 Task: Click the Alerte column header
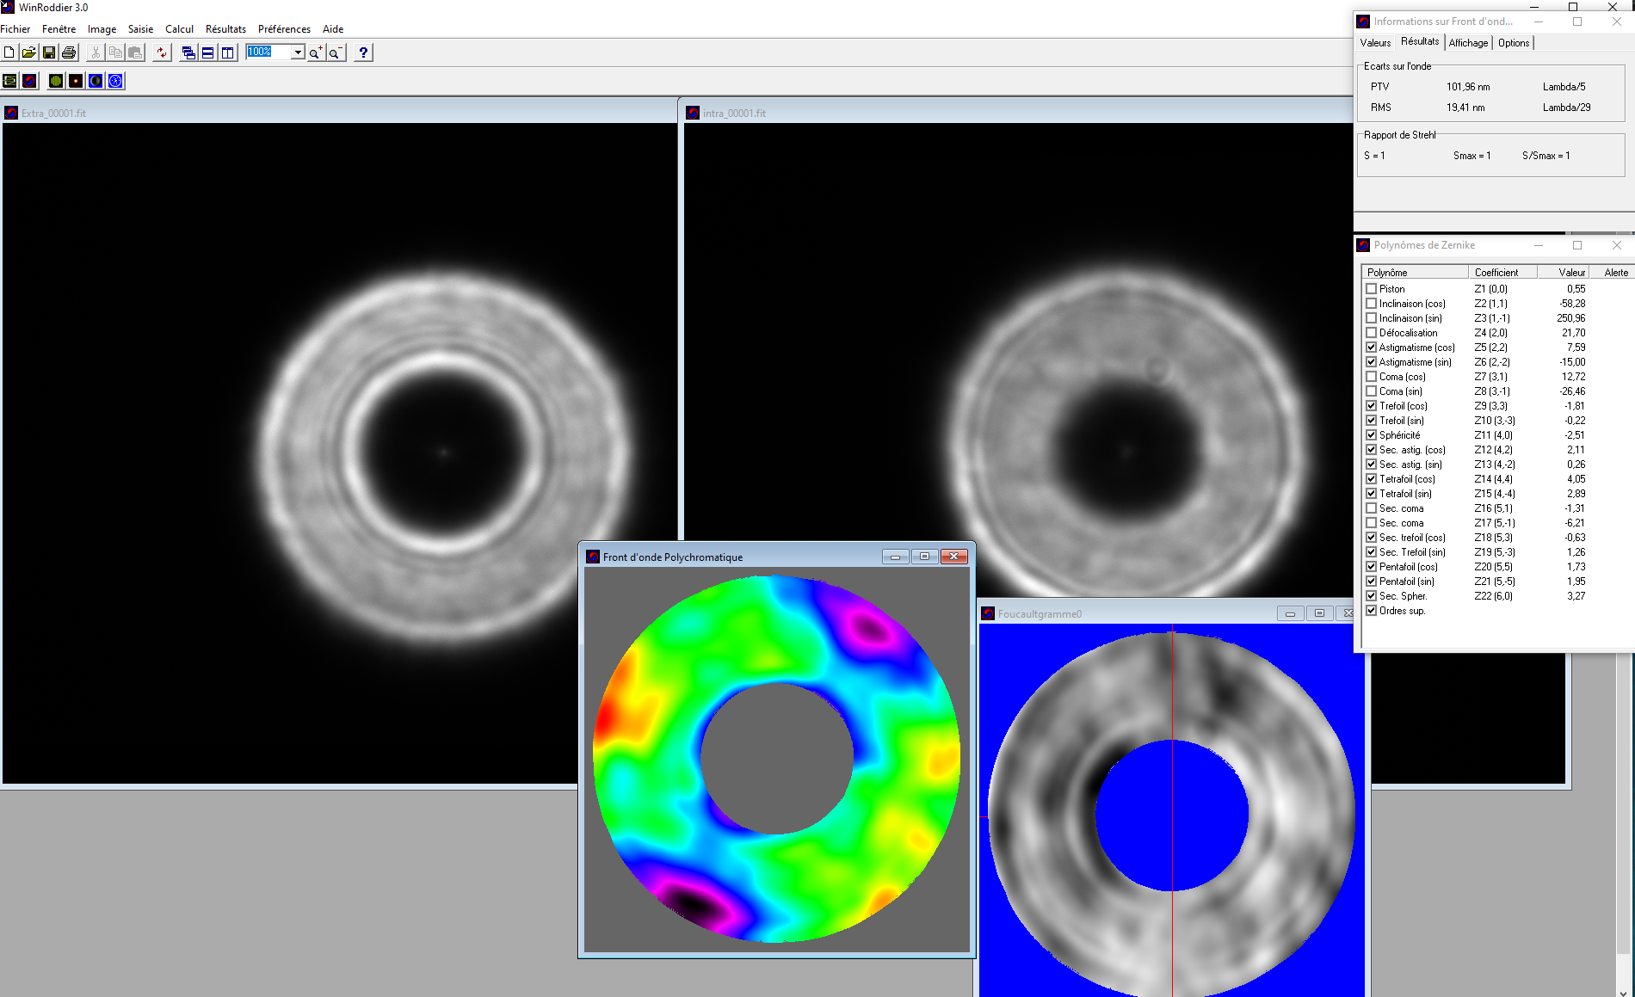pos(1613,273)
